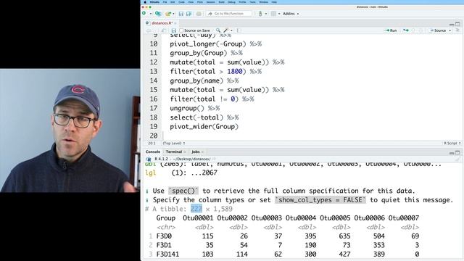Select the distances.R editor tab

coord(162,22)
